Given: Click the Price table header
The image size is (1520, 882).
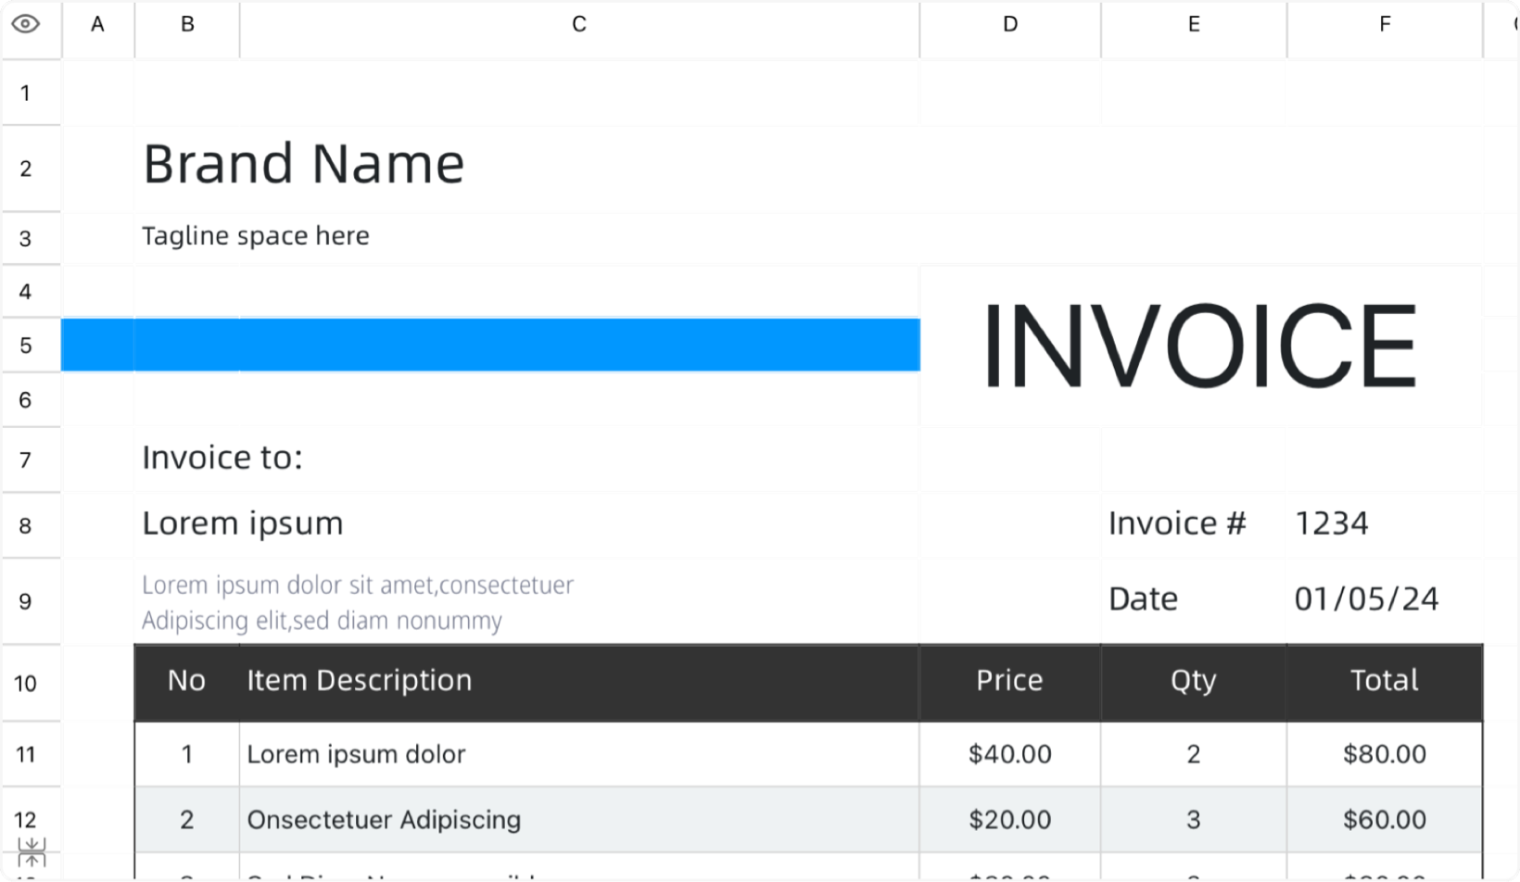Looking at the screenshot, I should [1010, 681].
